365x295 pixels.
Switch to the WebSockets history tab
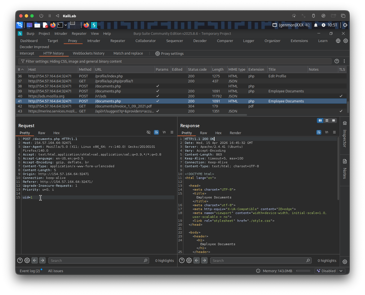tap(88, 53)
